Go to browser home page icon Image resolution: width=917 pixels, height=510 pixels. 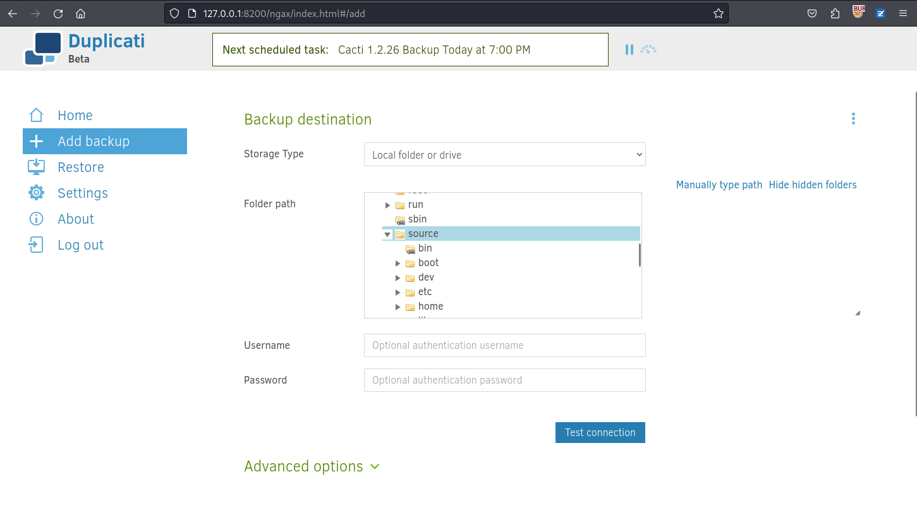click(x=80, y=13)
